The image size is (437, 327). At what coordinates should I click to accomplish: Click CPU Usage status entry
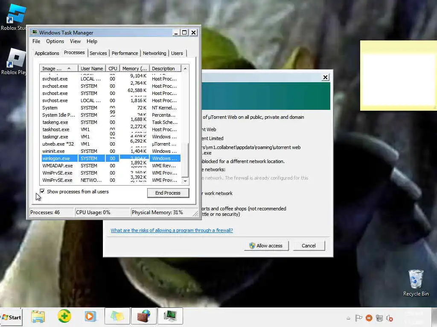[x=102, y=212]
